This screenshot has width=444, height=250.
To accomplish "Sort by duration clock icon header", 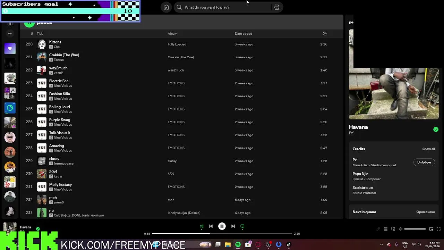I will tap(325, 34).
